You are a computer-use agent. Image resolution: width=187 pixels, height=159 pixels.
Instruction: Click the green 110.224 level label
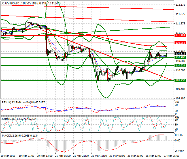point(180,66)
